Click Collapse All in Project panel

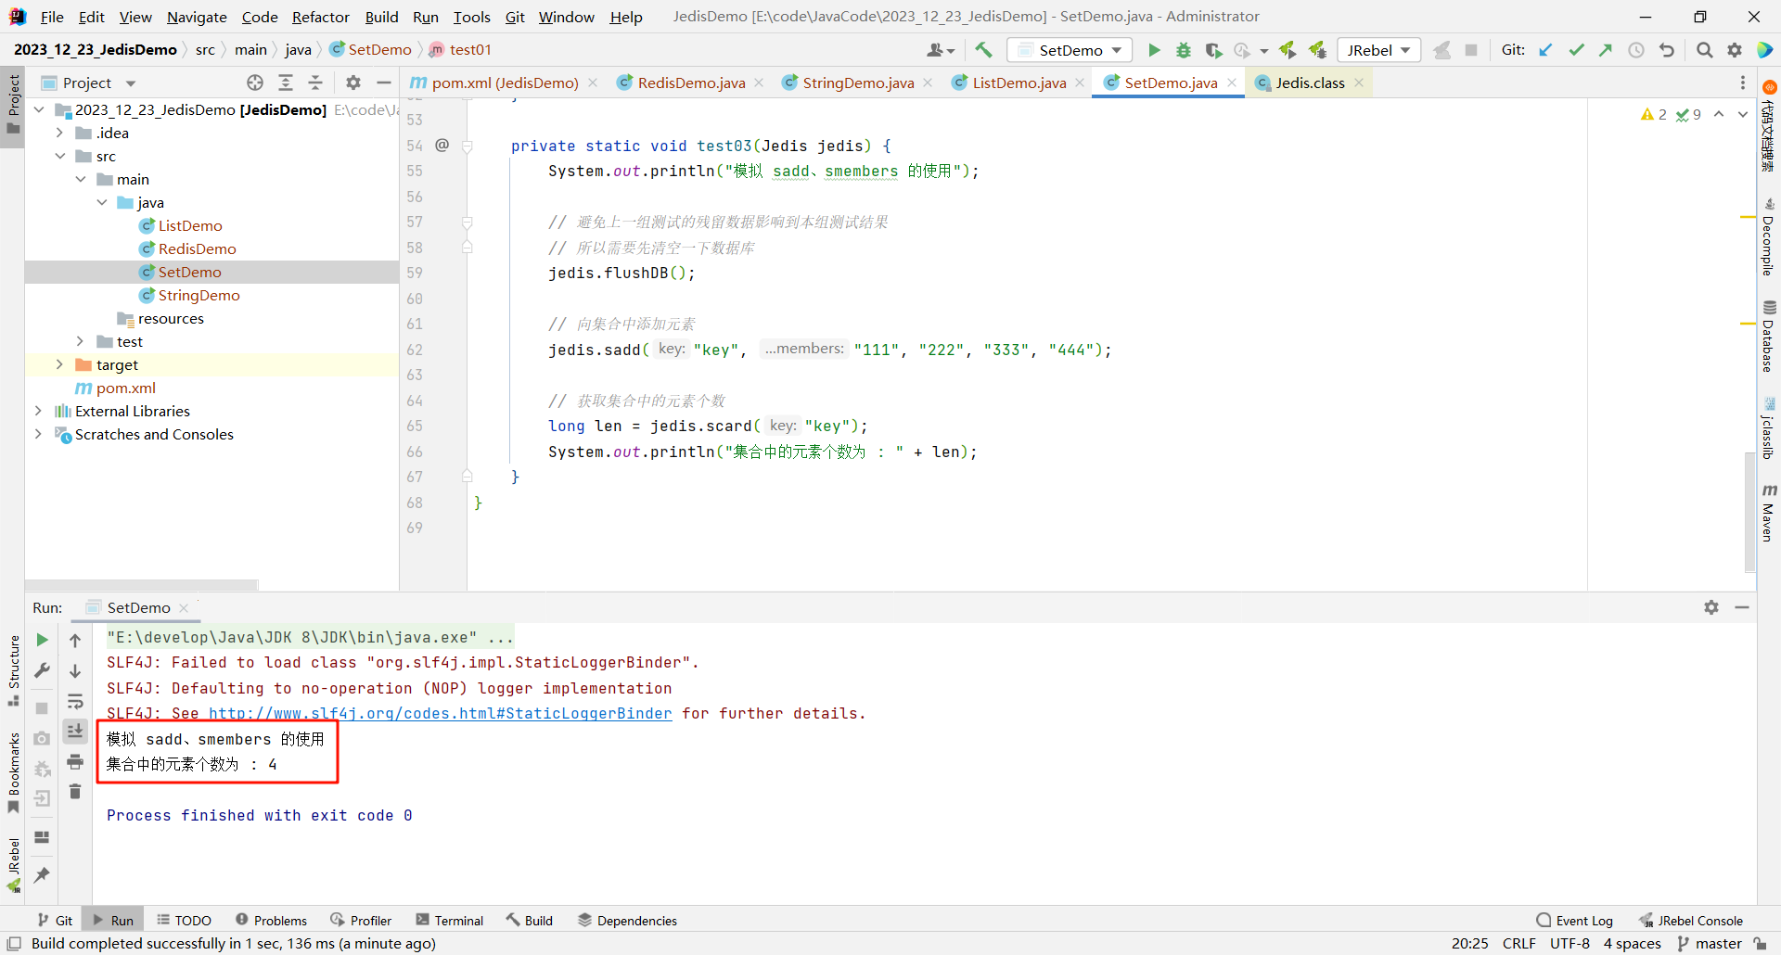tap(315, 83)
